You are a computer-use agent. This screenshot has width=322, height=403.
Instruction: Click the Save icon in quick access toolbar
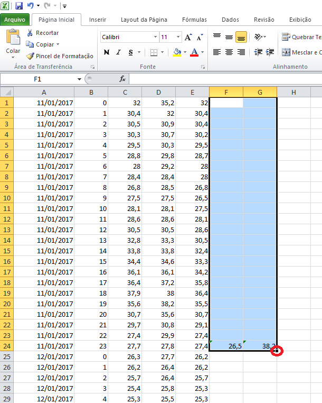point(19,6)
